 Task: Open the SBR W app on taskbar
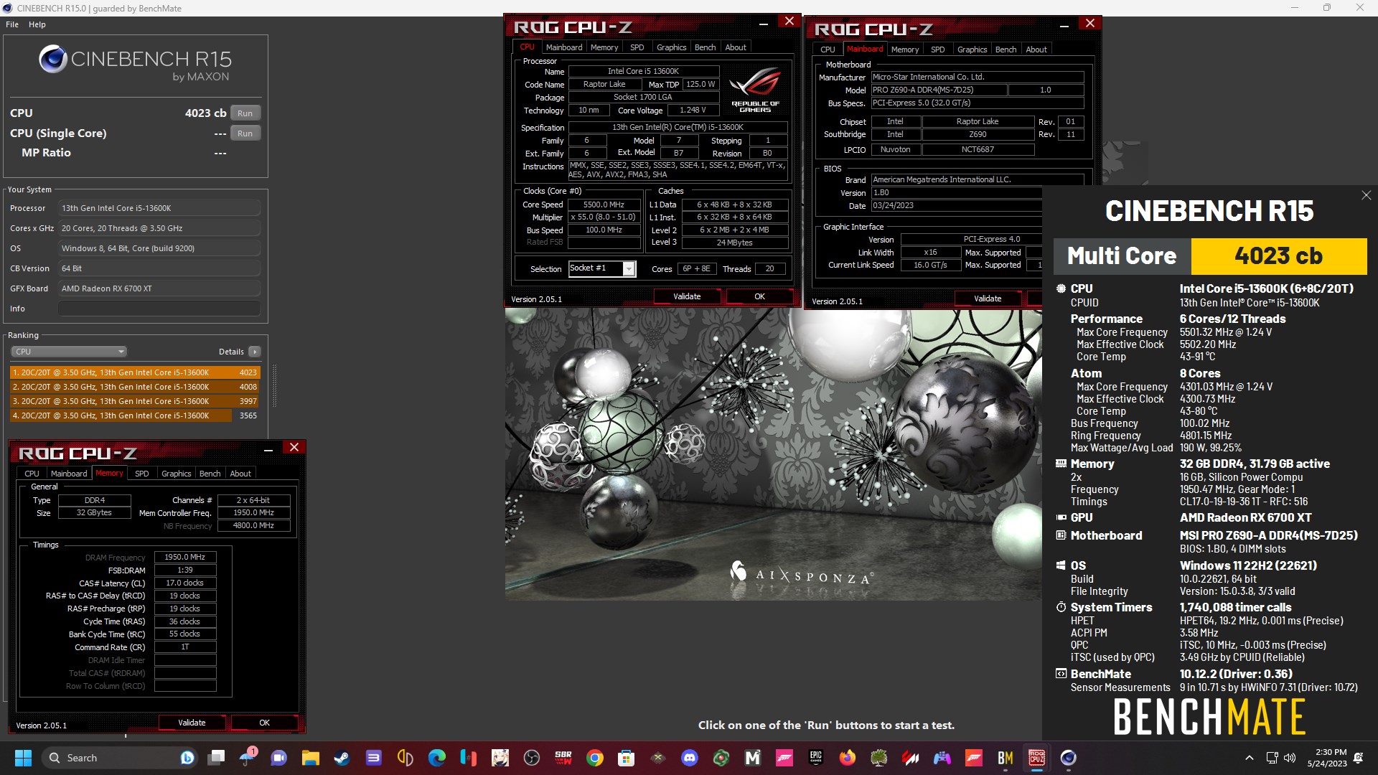click(x=563, y=758)
